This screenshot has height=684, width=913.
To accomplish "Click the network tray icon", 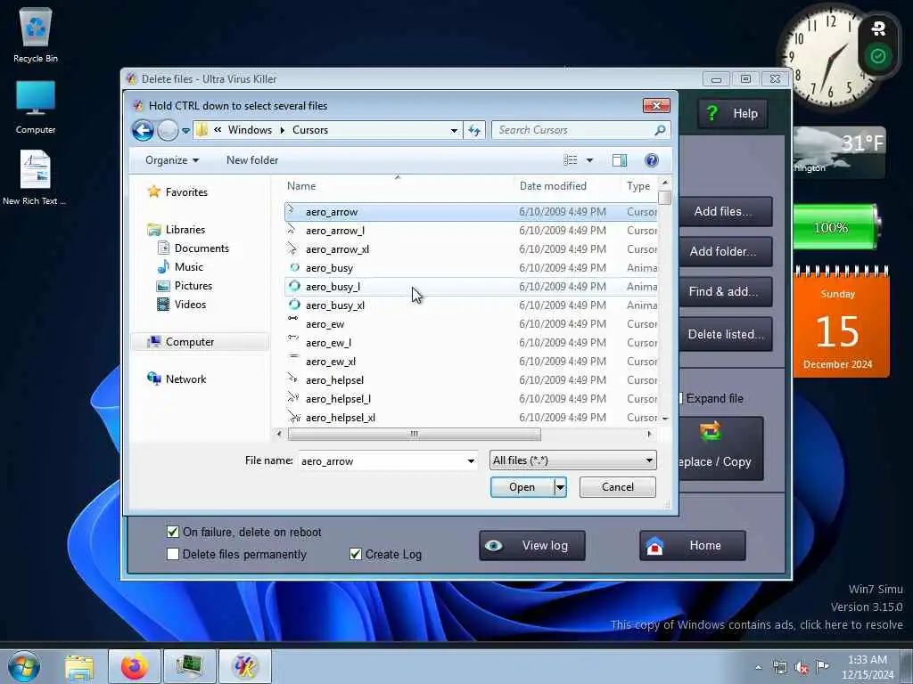I will pyautogui.click(x=779, y=667).
